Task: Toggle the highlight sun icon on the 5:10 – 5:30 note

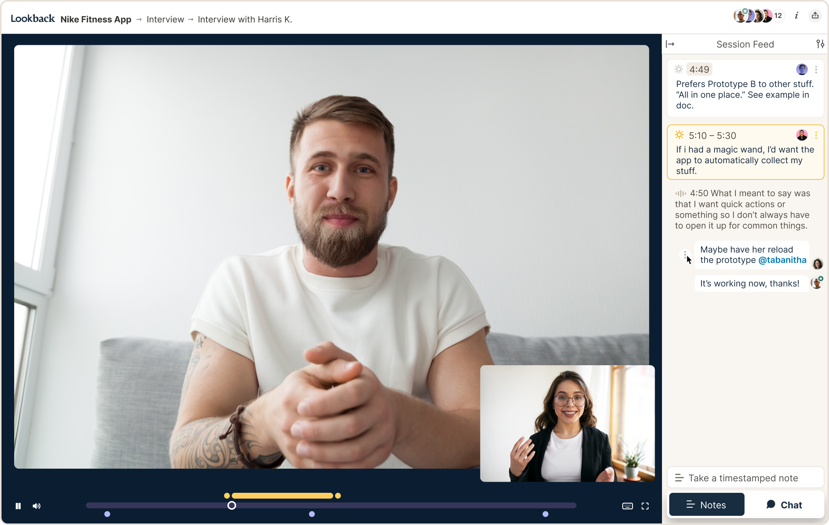Action: pos(679,135)
